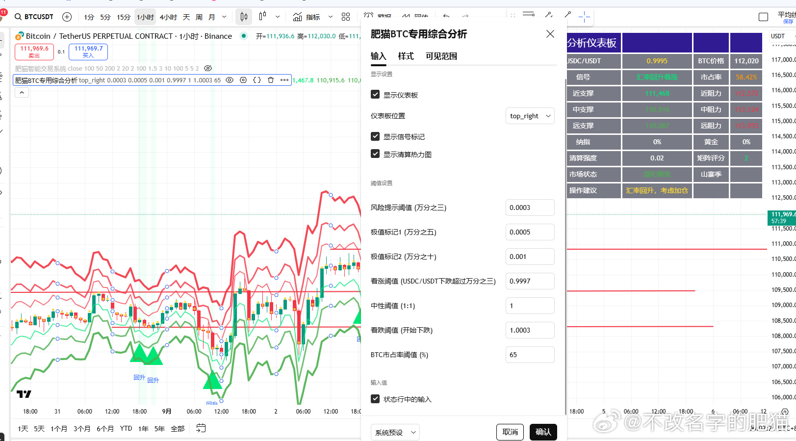Open settings gear for 肥猫BTC专用综合分析 indicator
The width and height of the screenshot is (796, 441).
[x=243, y=80]
